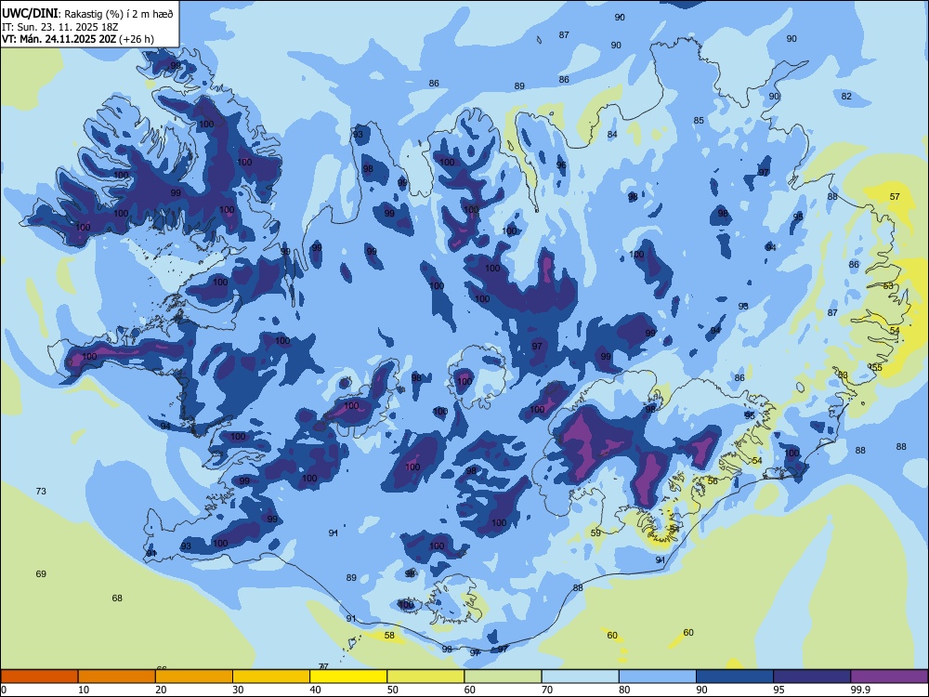Click the dark blue 90–95 legend swatch
929x697 pixels.
coord(735,677)
